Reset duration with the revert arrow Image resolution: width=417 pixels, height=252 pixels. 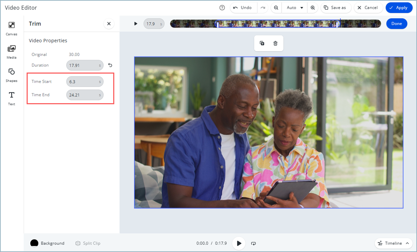pos(110,65)
